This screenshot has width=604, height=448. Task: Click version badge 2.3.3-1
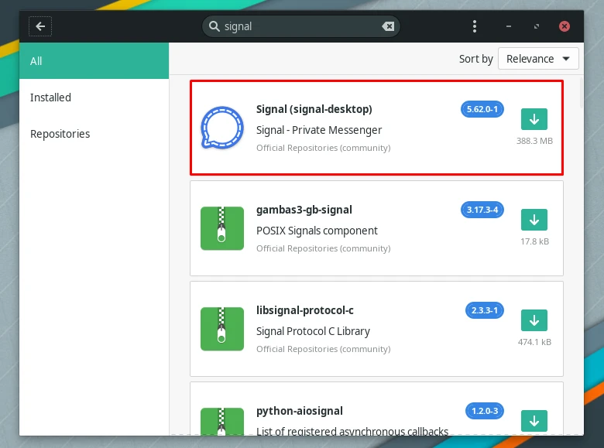[x=484, y=310]
